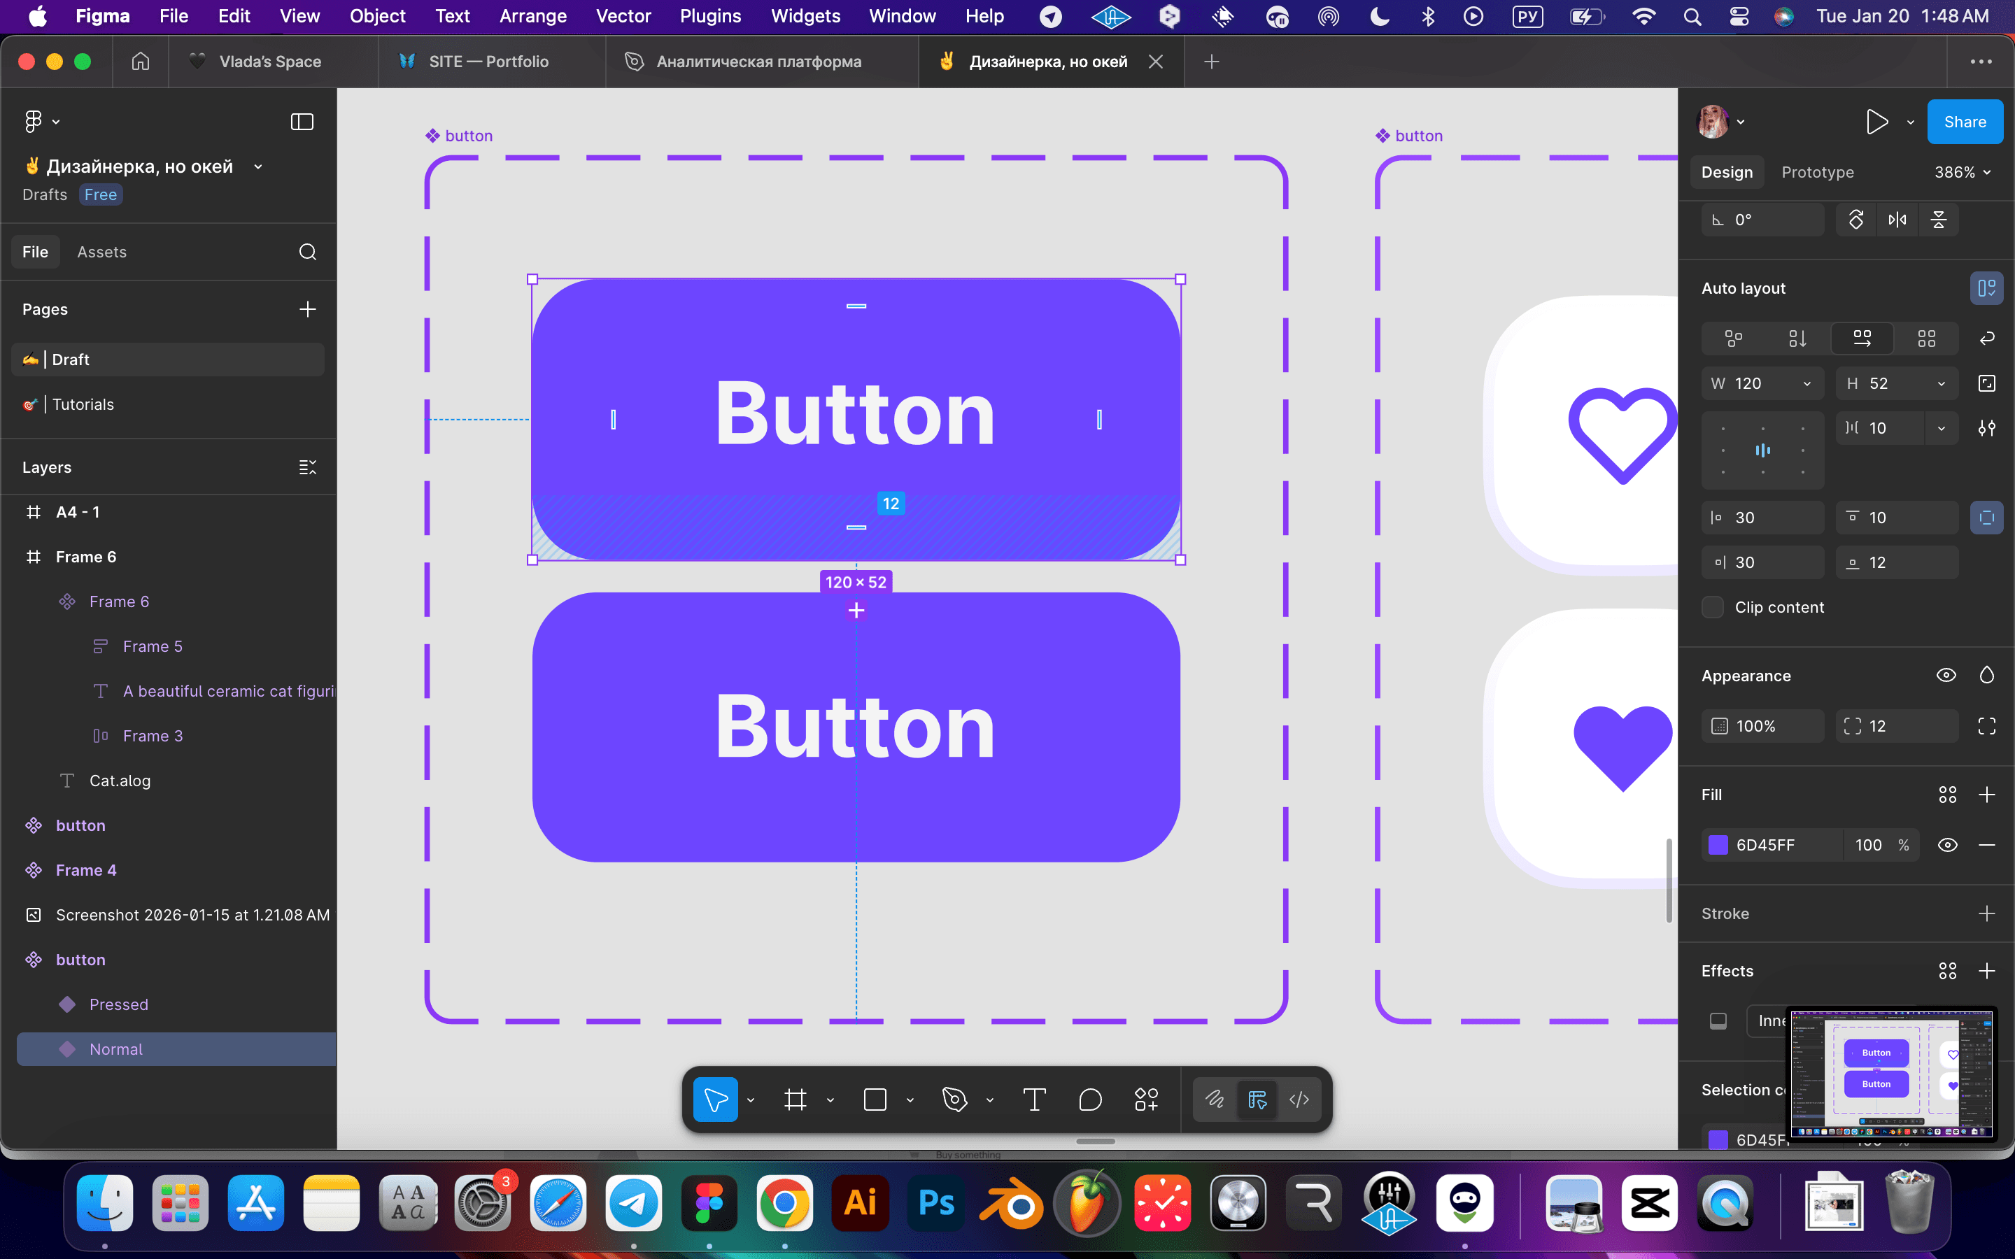Viewport: 2015px width, 1259px height.
Task: Open the auto layout advanced settings icon
Action: pos(1987,428)
